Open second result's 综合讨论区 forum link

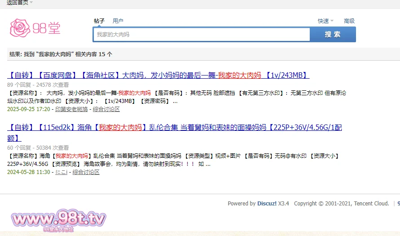pyautogui.click(x=86, y=172)
